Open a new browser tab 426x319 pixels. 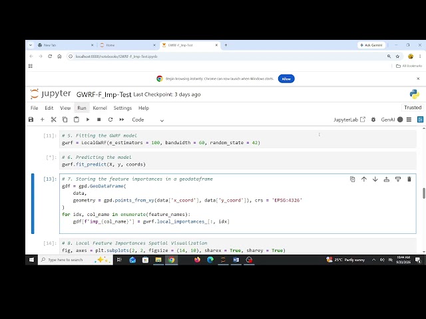(226, 45)
